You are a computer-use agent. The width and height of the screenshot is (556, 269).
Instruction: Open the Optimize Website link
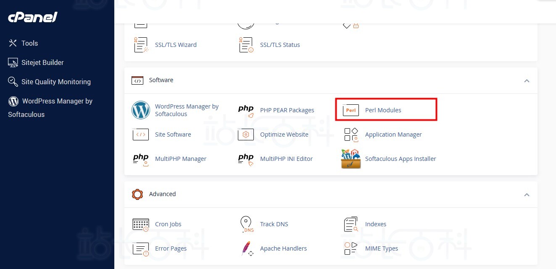click(x=284, y=134)
